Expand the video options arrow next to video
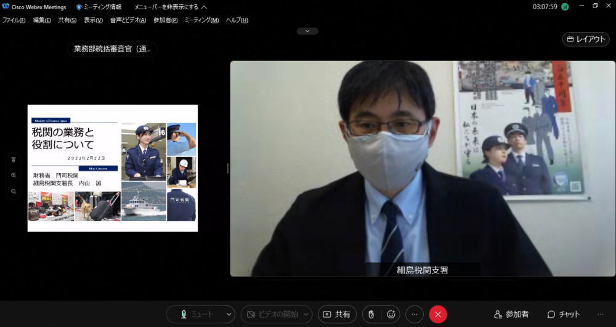Viewport: 616px width, 327px height. click(x=306, y=314)
